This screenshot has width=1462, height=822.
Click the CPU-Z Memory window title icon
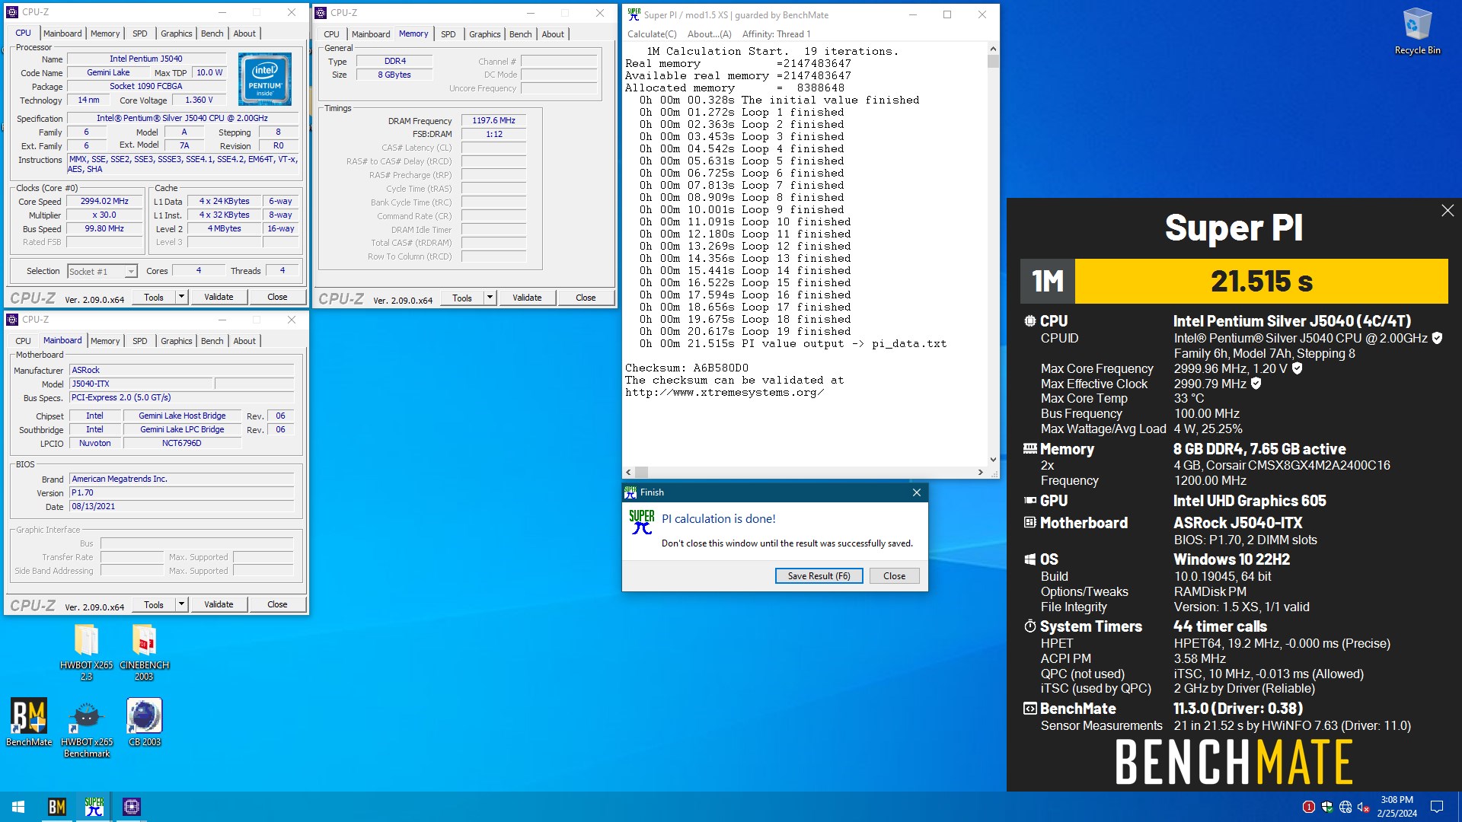pyautogui.click(x=321, y=13)
